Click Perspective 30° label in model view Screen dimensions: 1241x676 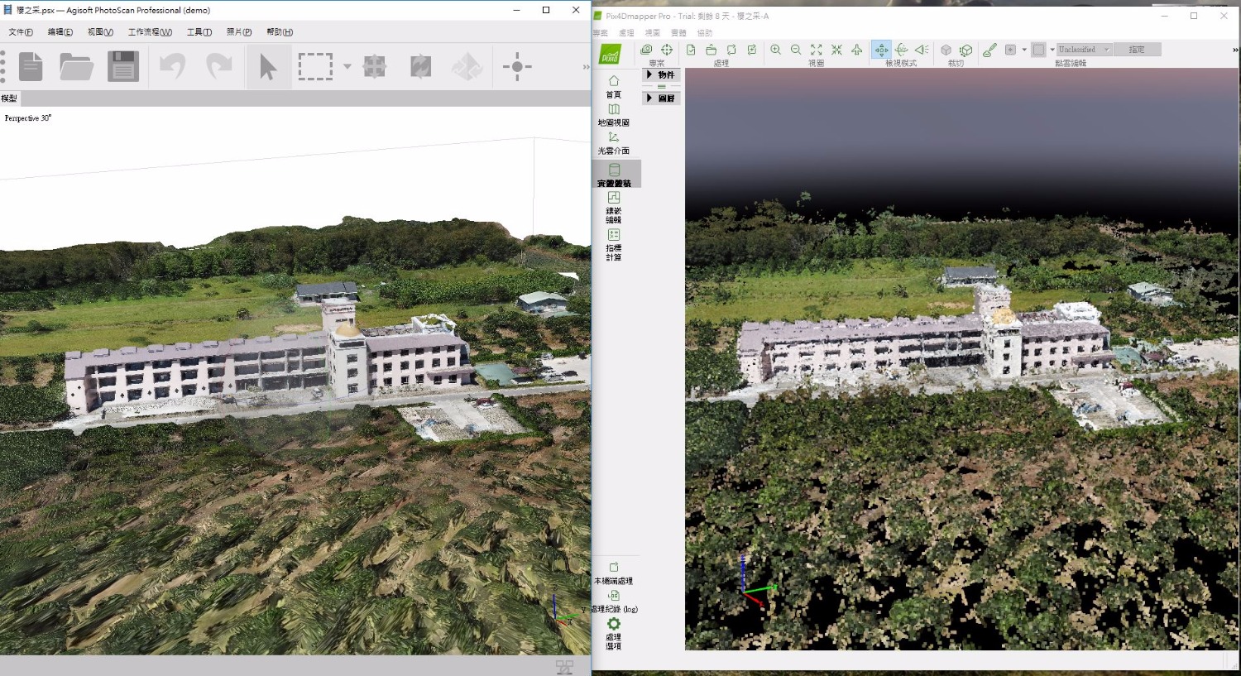28,118
